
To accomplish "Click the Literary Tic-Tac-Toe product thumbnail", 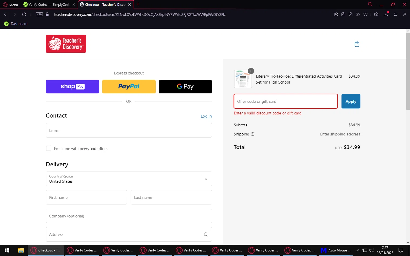I will coord(243,79).
